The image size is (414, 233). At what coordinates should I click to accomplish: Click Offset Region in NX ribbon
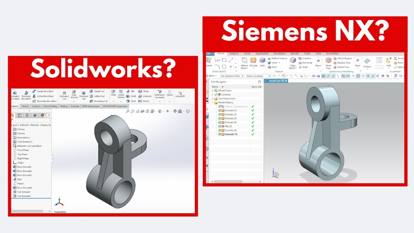343,58
